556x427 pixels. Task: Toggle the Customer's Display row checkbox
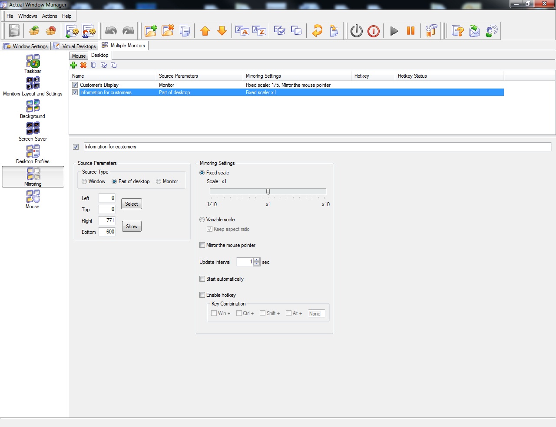pos(75,85)
